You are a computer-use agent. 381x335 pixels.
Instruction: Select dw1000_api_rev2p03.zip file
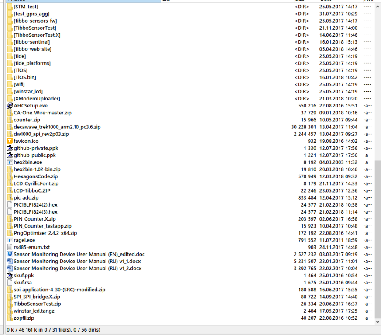click(41, 134)
